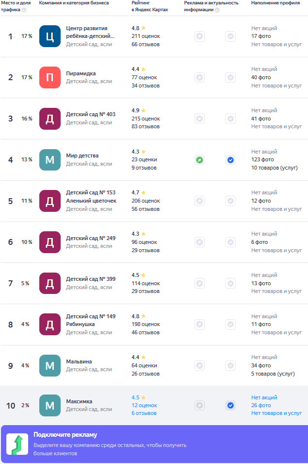The height and width of the screenshot is (464, 308).
Task: Open the 6 отзывов link for Максимка
Action: tap(144, 413)
